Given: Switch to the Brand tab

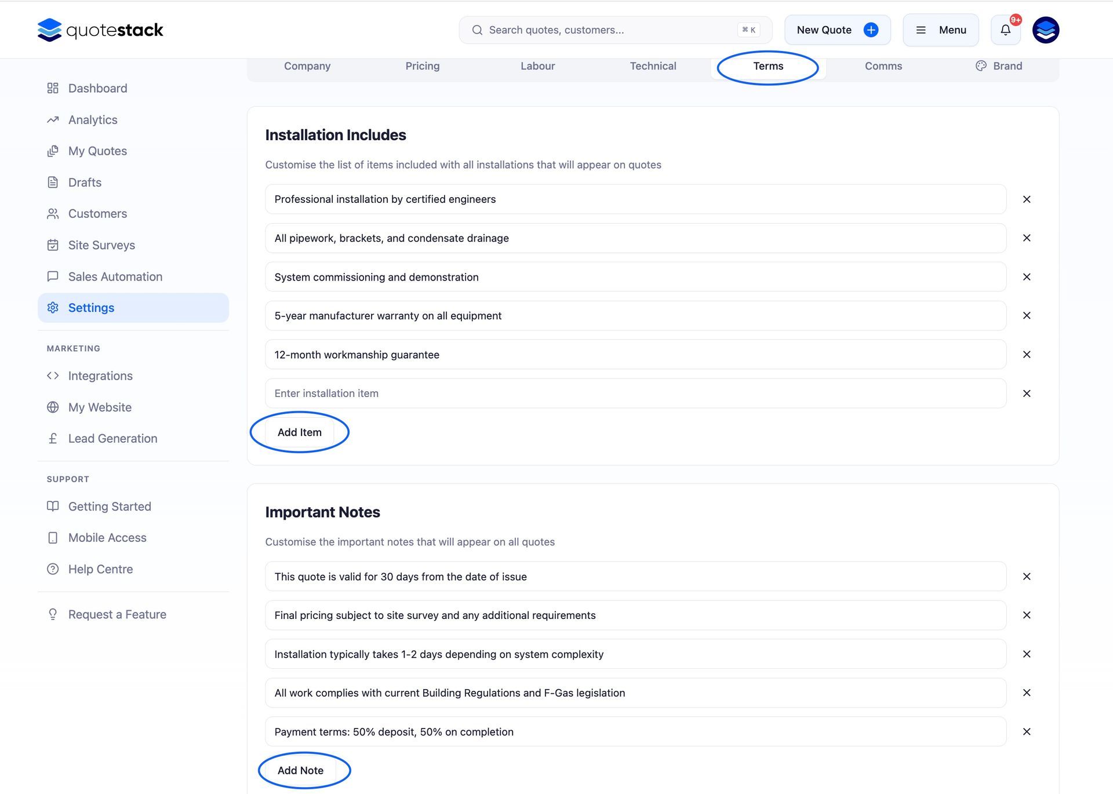Looking at the screenshot, I should pyautogui.click(x=999, y=66).
